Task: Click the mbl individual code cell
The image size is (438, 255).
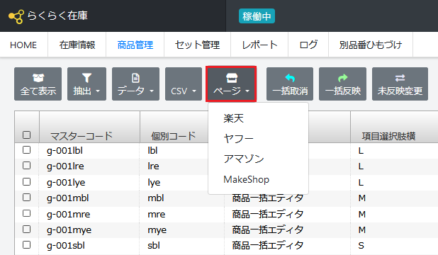Action: pyautogui.click(x=156, y=198)
